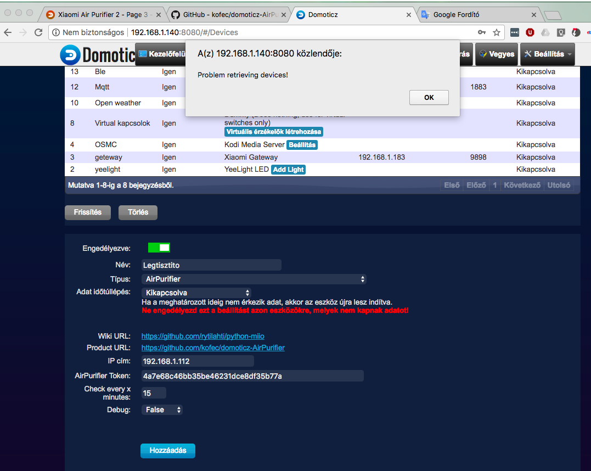Viewport: 591px width, 471px height.
Task: Switch to the Google Fordító tab
Action: tap(478, 15)
